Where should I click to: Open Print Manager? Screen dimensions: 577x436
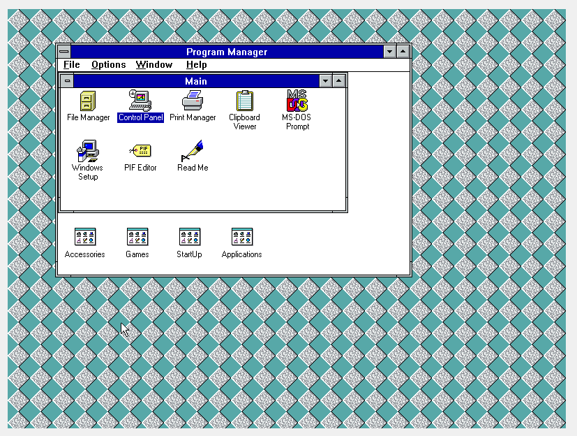point(193,102)
